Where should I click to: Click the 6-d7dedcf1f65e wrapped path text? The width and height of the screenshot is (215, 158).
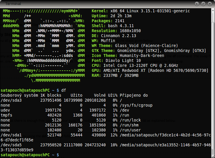(17, 140)
